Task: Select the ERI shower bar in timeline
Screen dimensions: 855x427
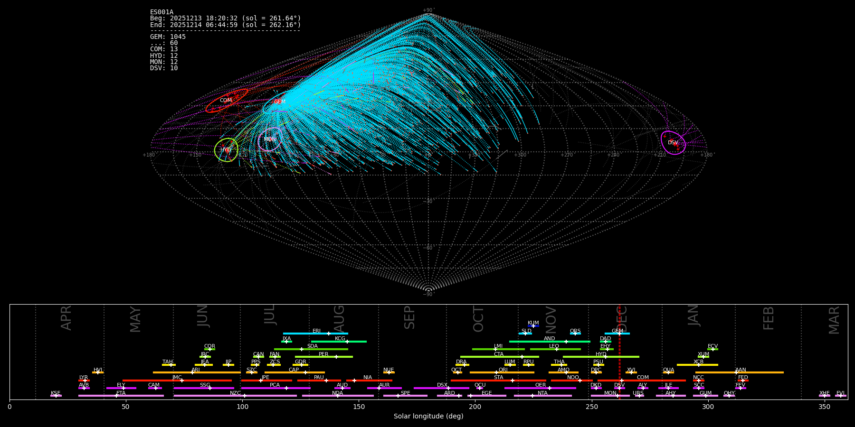Action: pos(315,334)
